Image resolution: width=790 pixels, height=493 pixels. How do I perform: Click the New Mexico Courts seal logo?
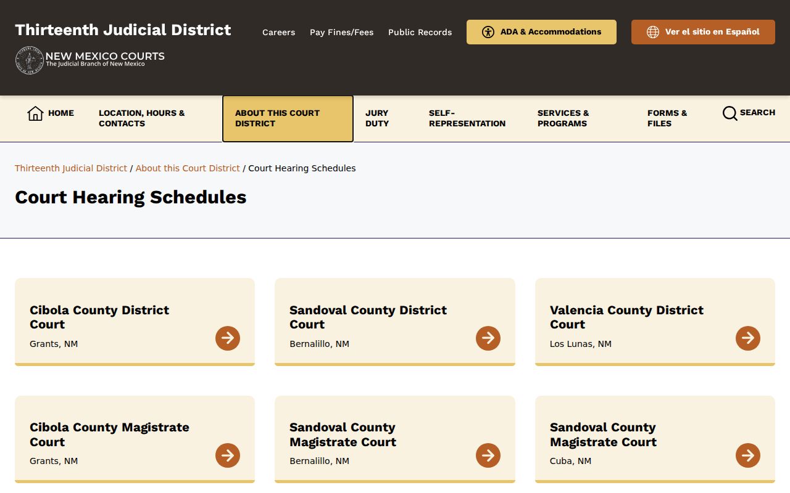pos(30,60)
